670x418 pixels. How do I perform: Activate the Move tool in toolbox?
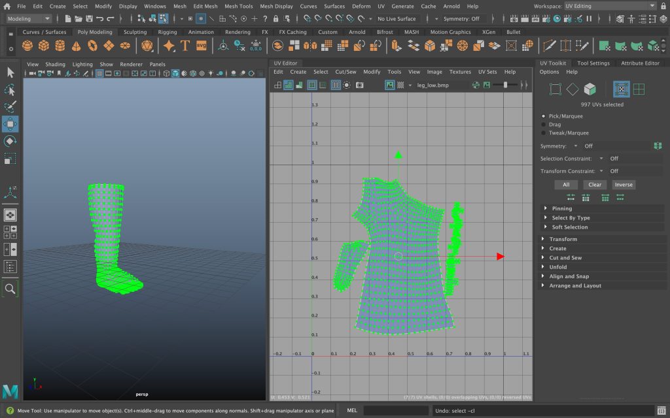click(10, 124)
